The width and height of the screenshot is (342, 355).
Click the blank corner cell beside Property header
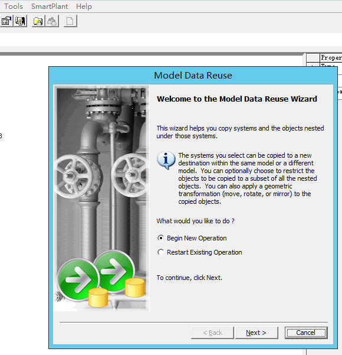tap(313, 58)
